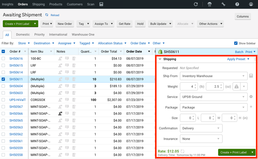Uncheck the selected SH50611 row checkbox

pyautogui.click(x=3, y=79)
